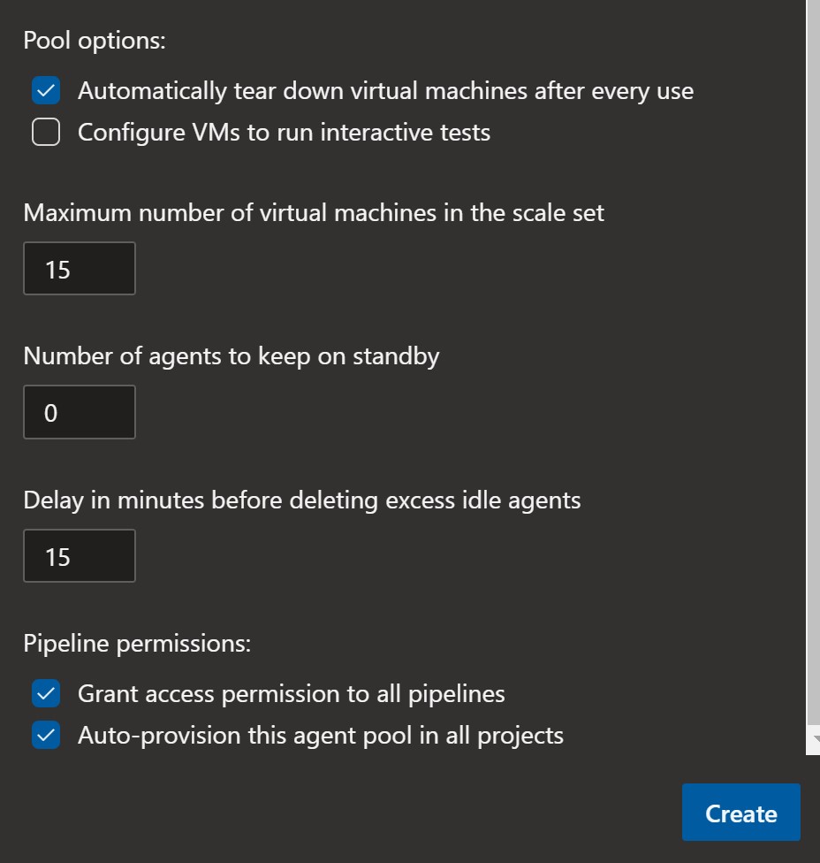The height and width of the screenshot is (863, 820).
Task: Click the Create button
Action: tap(740, 813)
